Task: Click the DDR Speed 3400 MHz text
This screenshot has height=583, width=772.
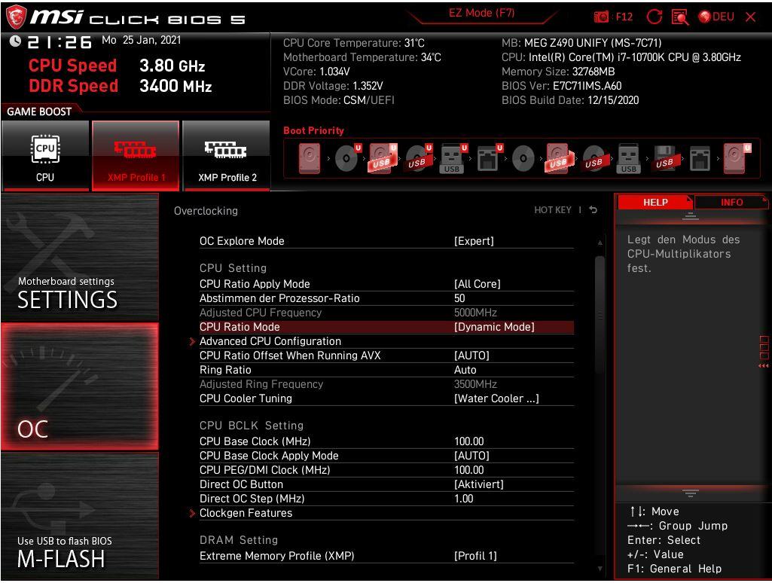Action: [121, 86]
